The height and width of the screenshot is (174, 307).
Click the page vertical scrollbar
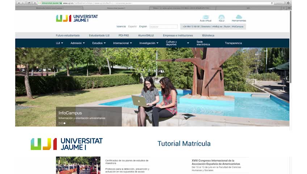291,47
